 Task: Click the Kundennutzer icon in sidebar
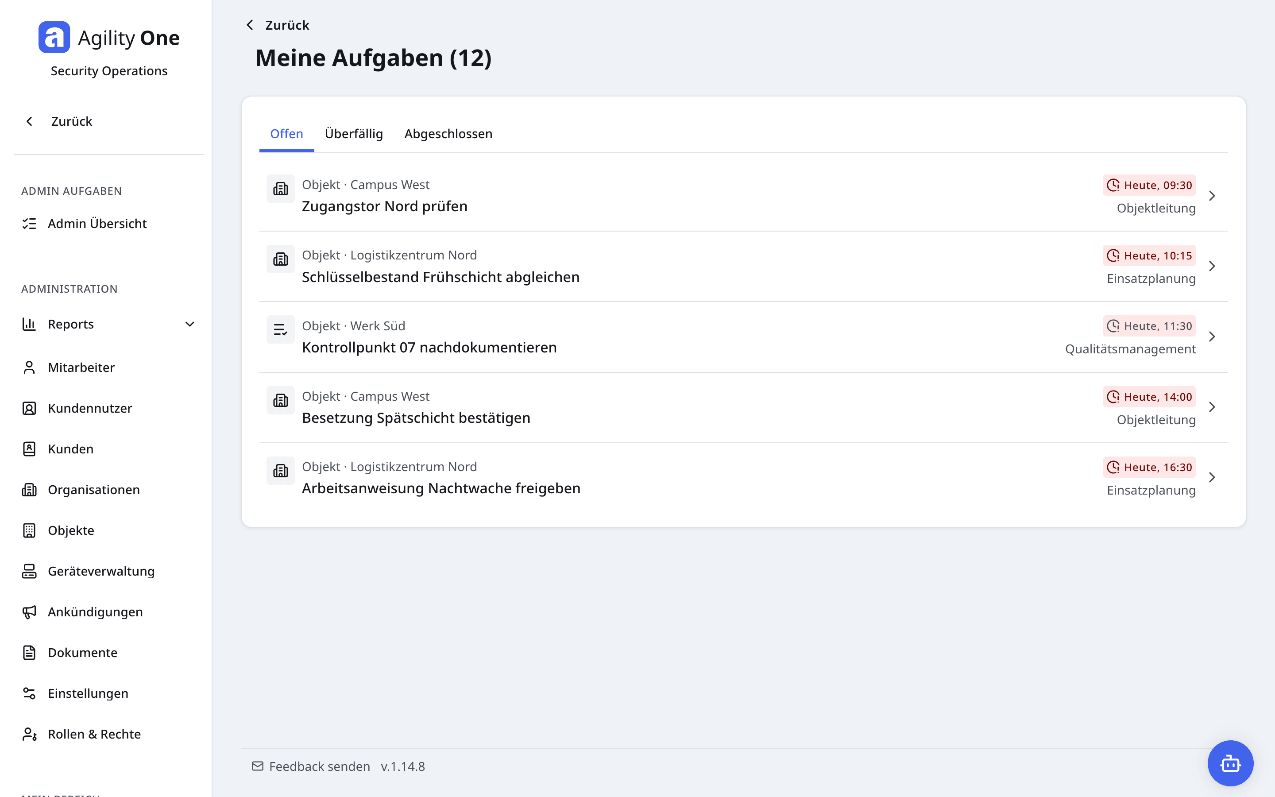click(x=29, y=408)
